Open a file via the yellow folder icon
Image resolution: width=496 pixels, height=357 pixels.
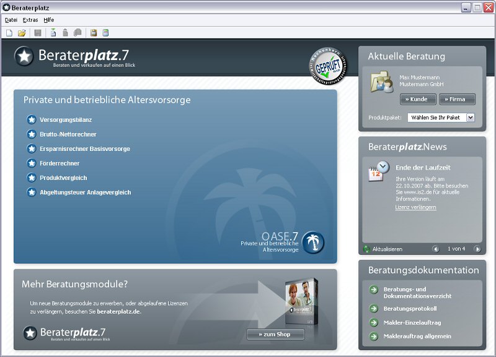[22, 33]
